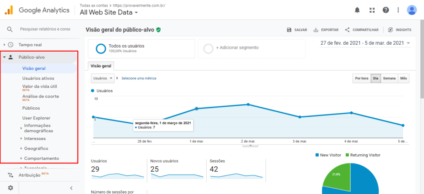Expand Informações demográficas submenu

pos(21,128)
